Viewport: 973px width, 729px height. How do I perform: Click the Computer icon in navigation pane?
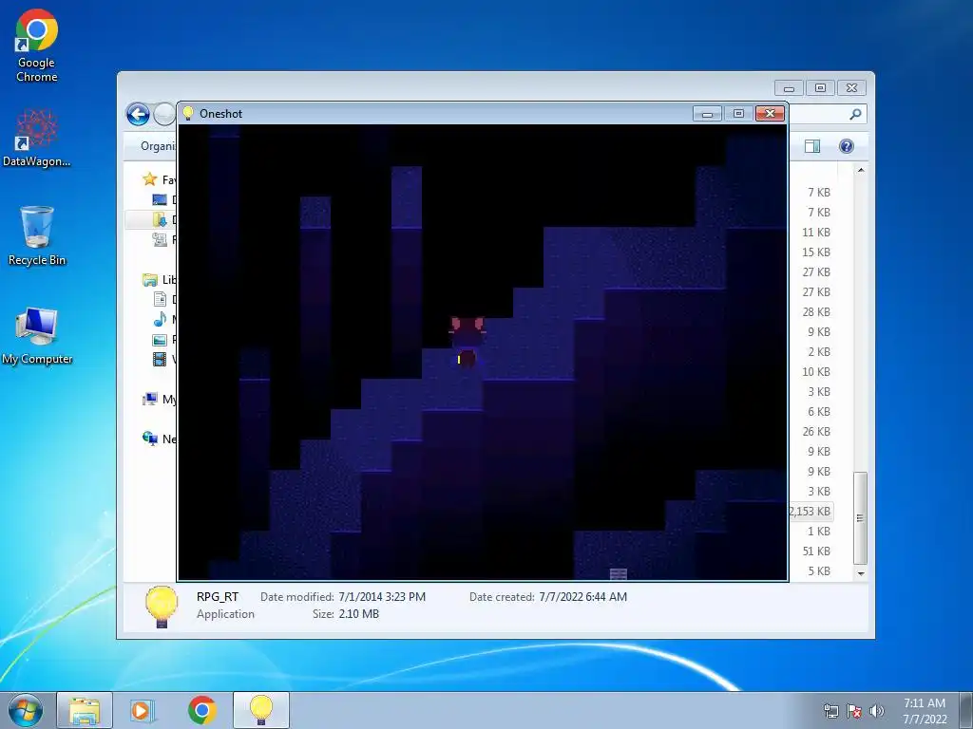click(149, 400)
